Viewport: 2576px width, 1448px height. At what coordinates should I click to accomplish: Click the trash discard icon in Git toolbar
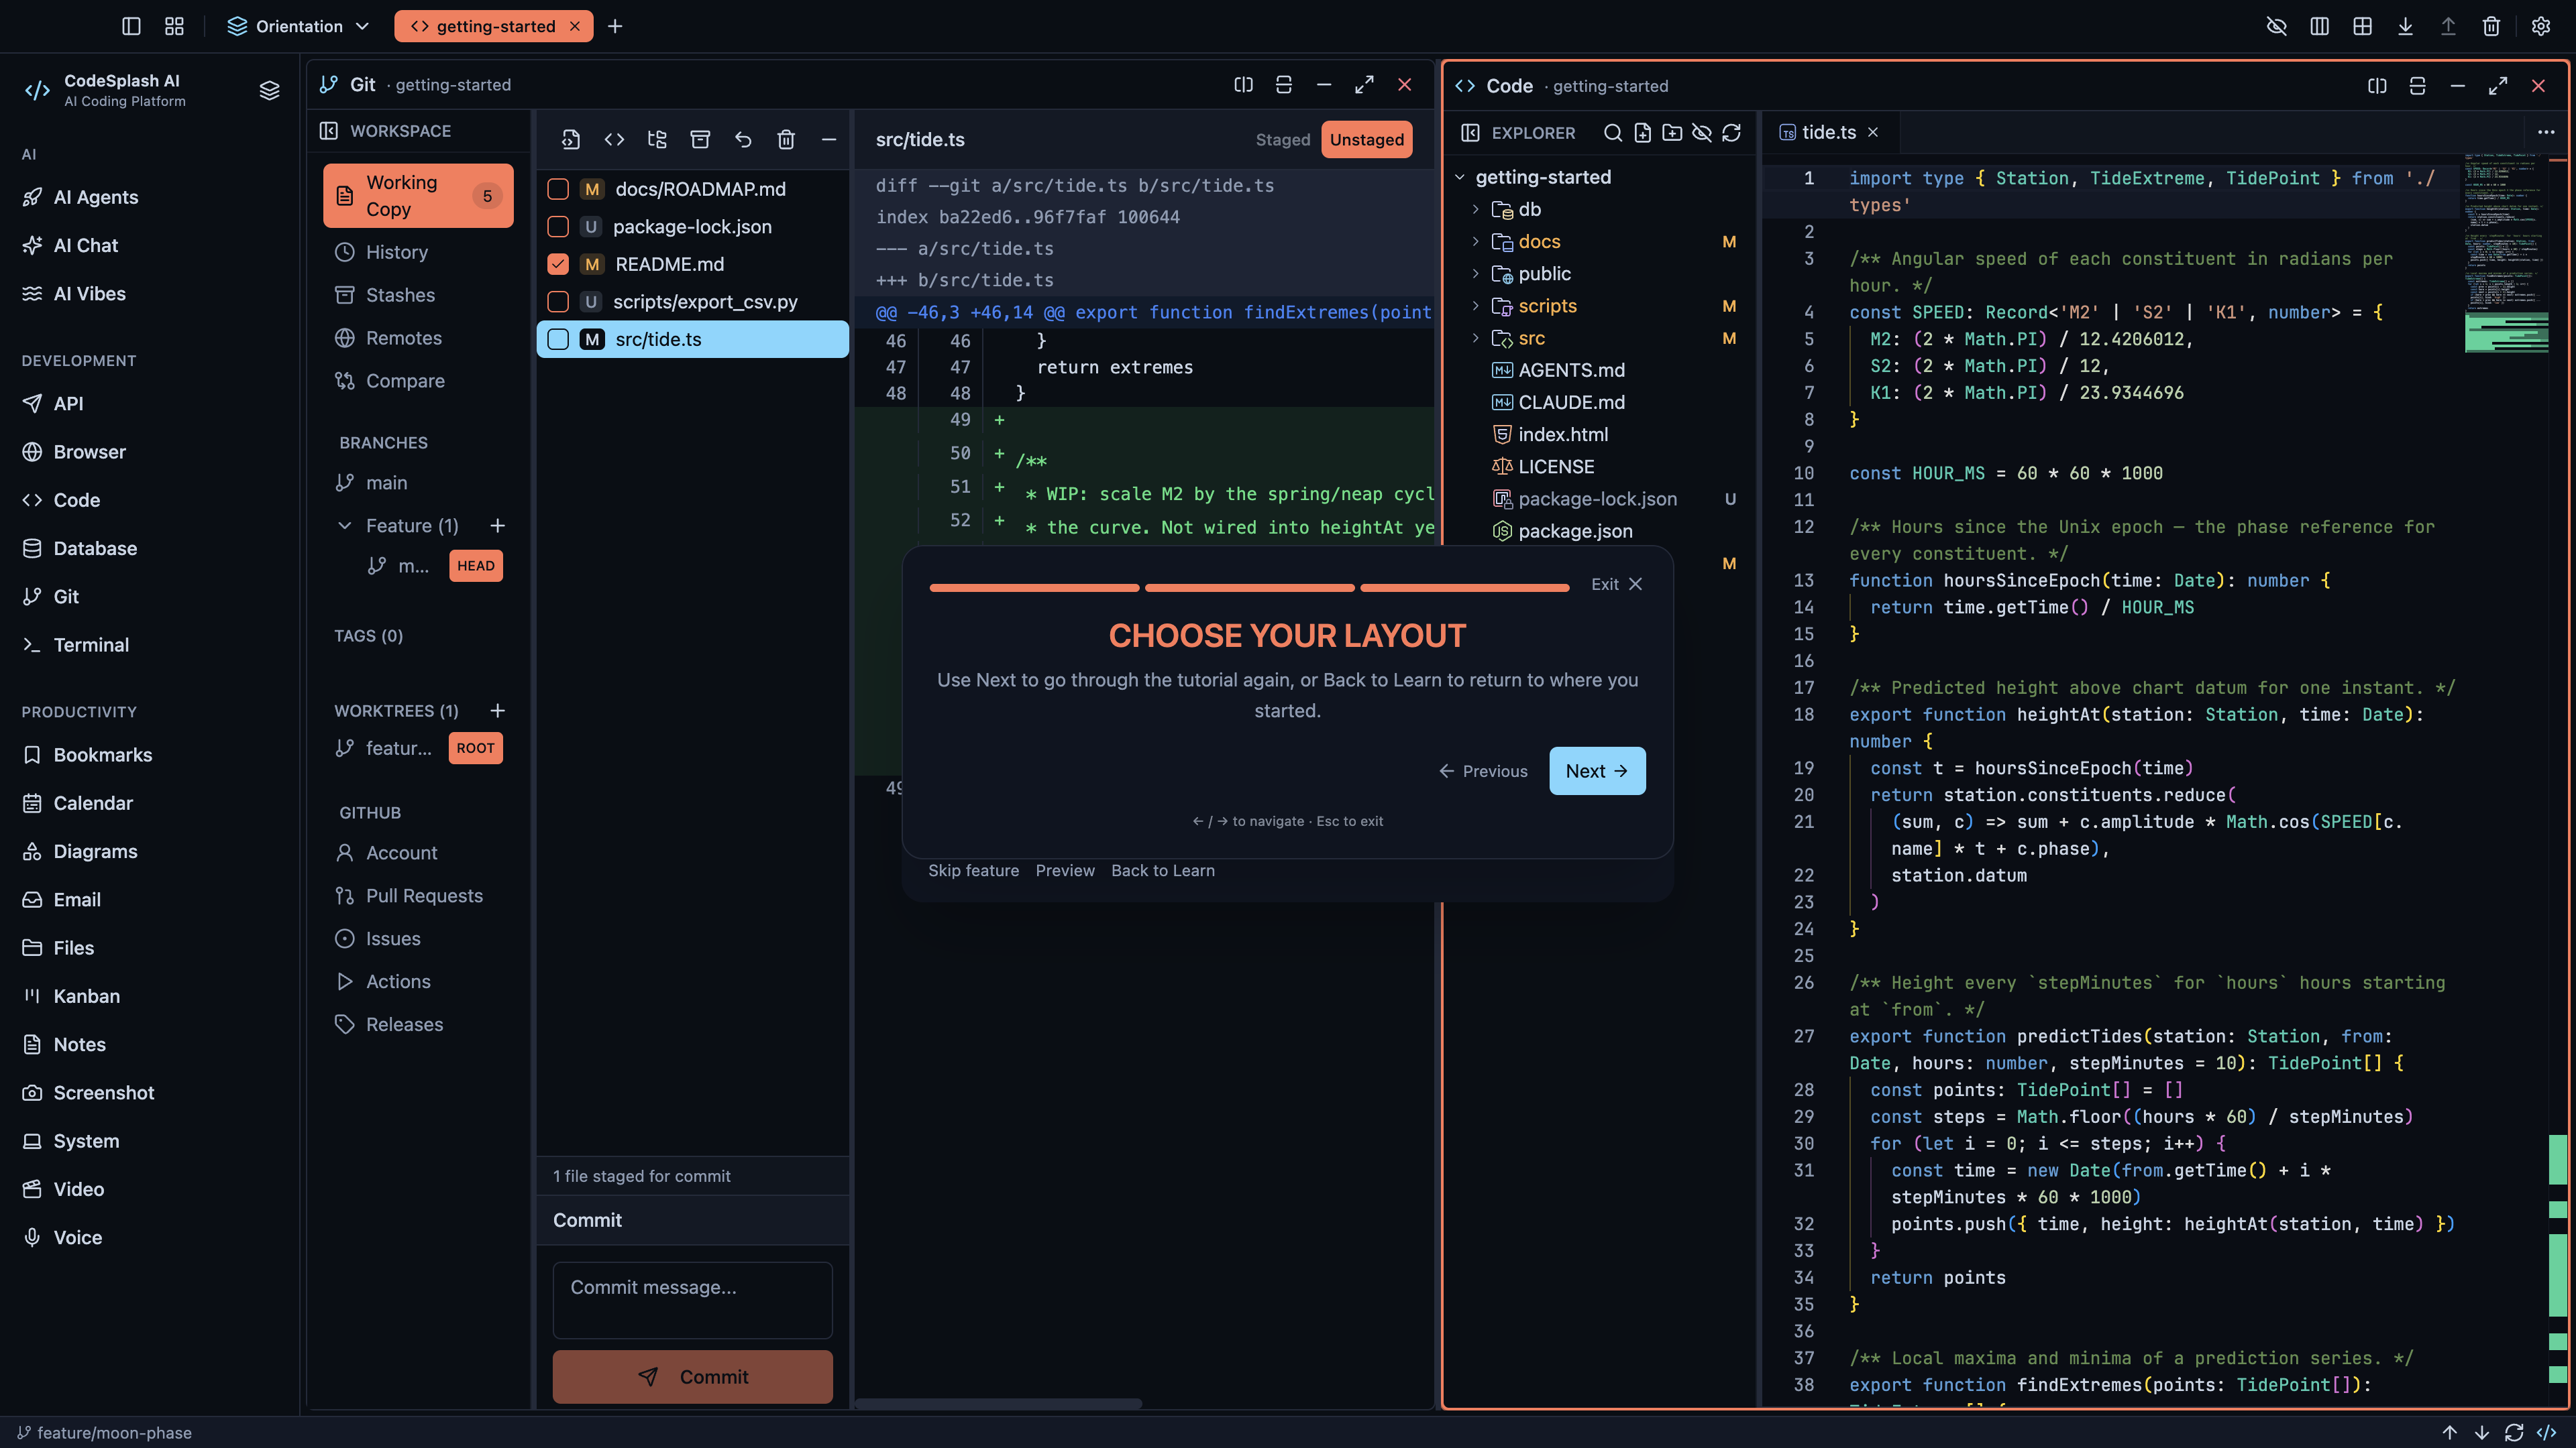[786, 140]
